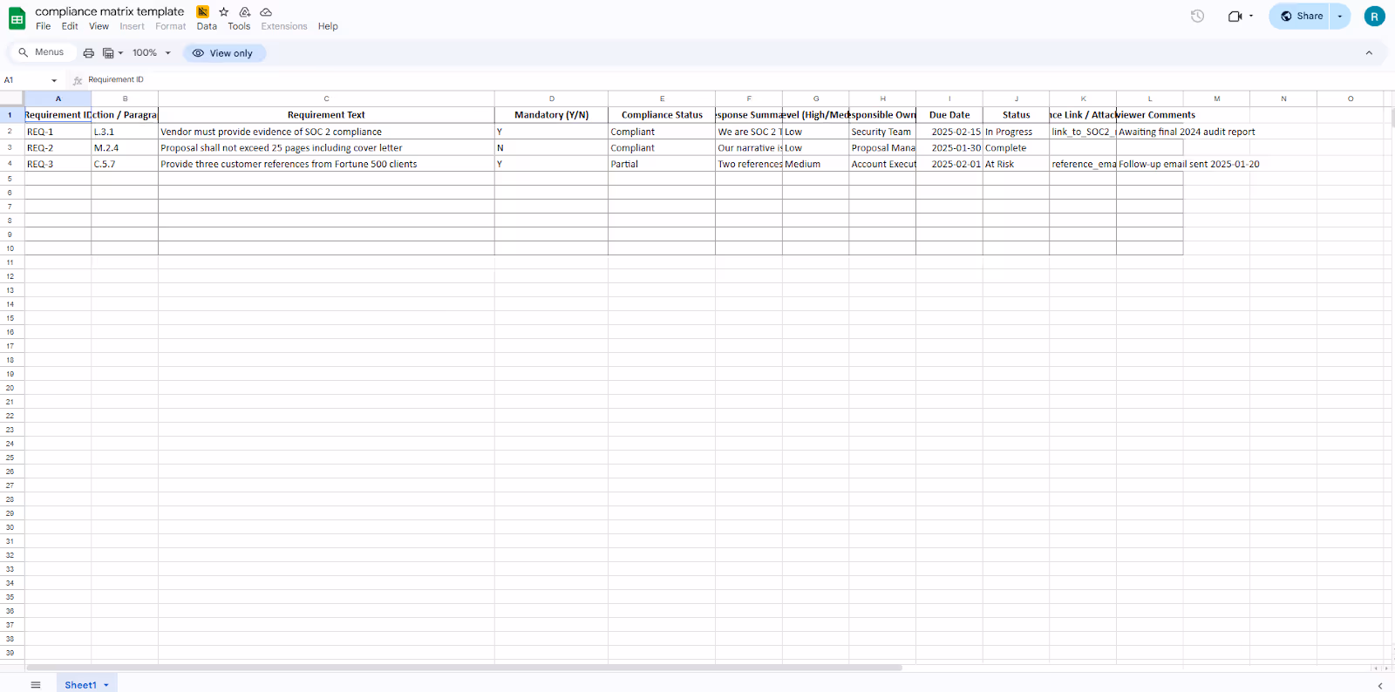This screenshot has height=692, width=1395.
Task: Click the print icon
Action: point(88,53)
